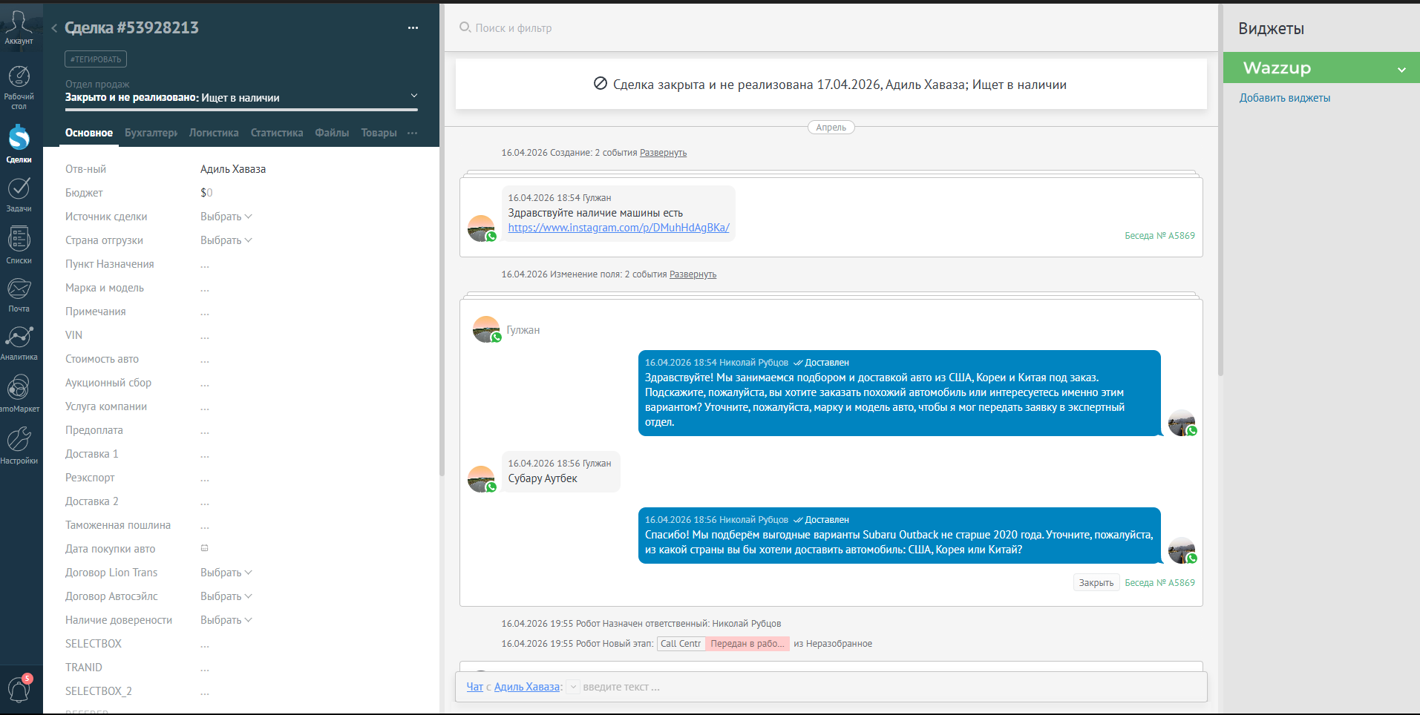The height and width of the screenshot is (715, 1420).
Task: Open Аналитика analytics in sidebar
Action: pos(19,343)
